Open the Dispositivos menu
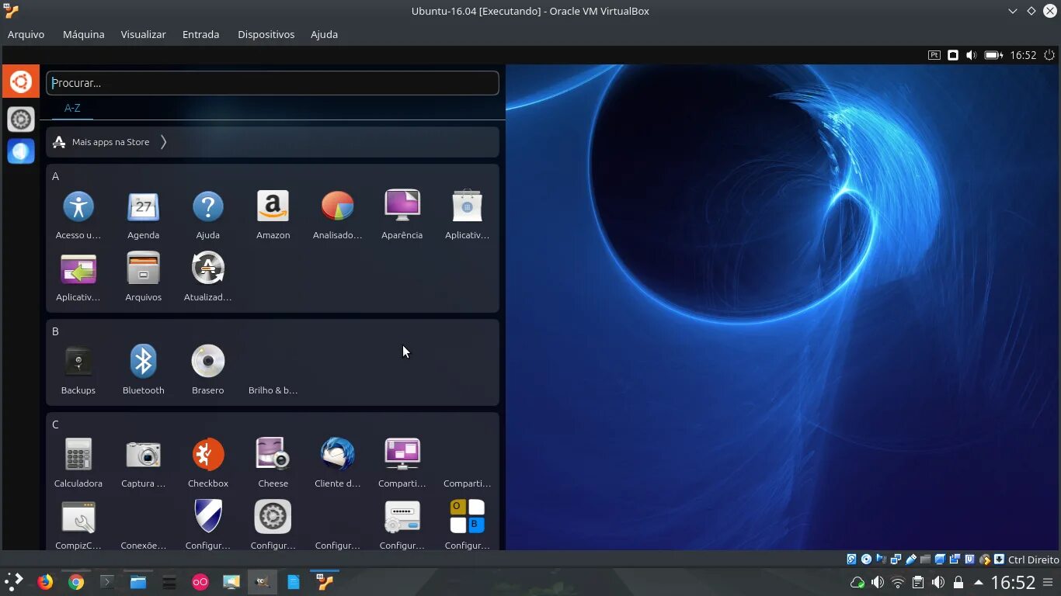 pyautogui.click(x=266, y=34)
